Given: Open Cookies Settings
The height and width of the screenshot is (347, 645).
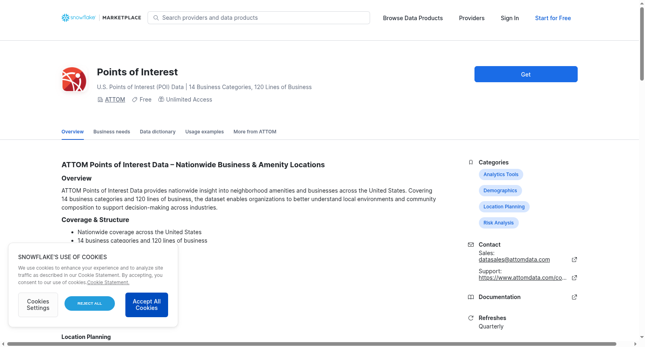Looking at the screenshot, I should pyautogui.click(x=38, y=305).
